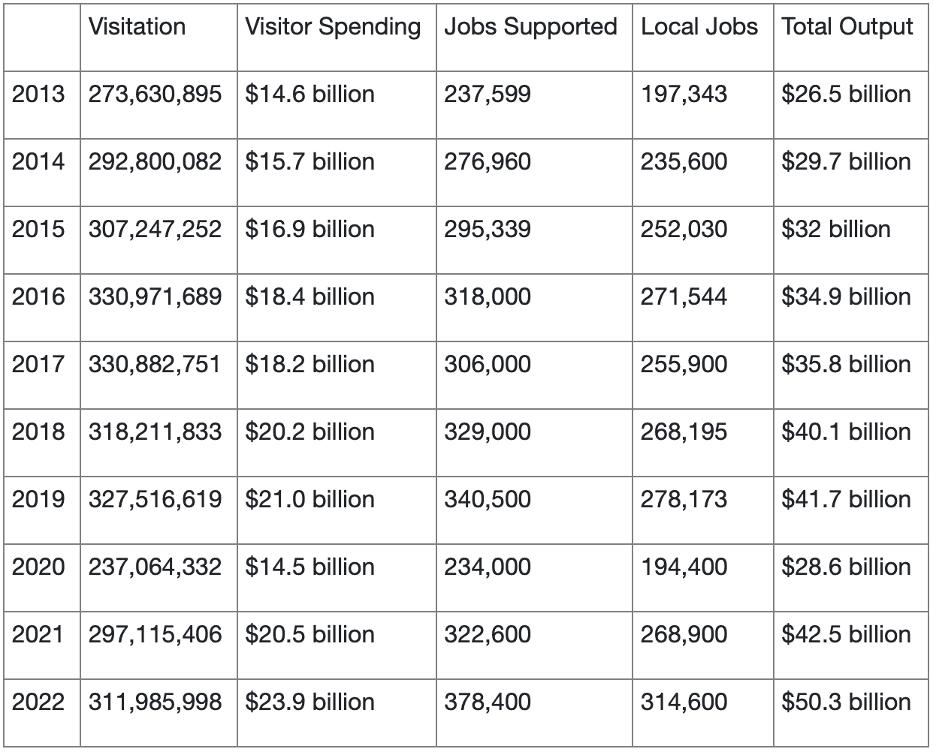Image resolution: width=933 pixels, height=752 pixels.
Task: Click the Total Output column header
Action: point(847,28)
